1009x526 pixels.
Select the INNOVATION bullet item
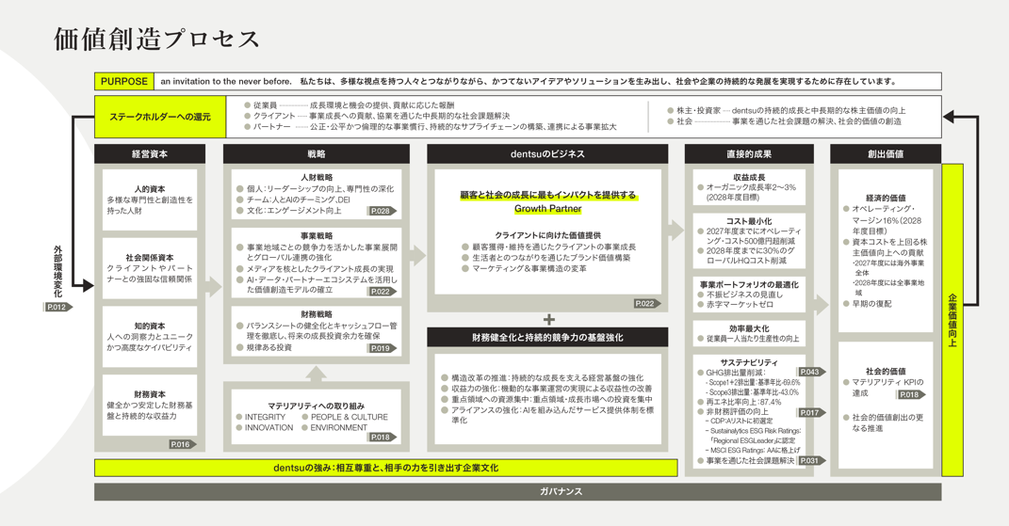coord(265,427)
